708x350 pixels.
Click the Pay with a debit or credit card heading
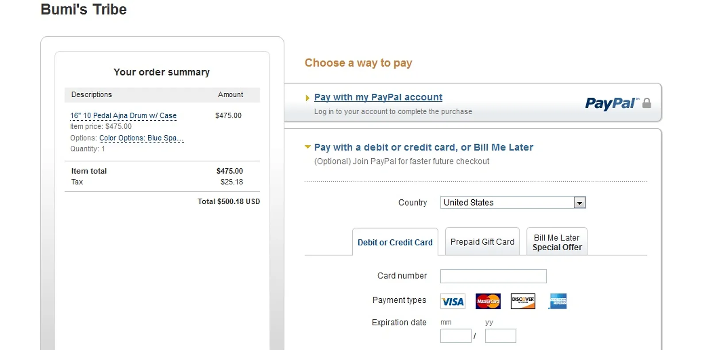(x=423, y=147)
